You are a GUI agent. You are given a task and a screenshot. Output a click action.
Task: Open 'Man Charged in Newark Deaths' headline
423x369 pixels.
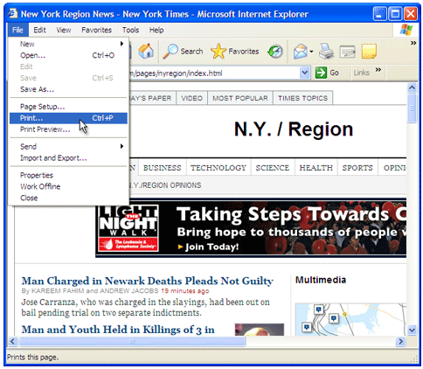coord(148,281)
